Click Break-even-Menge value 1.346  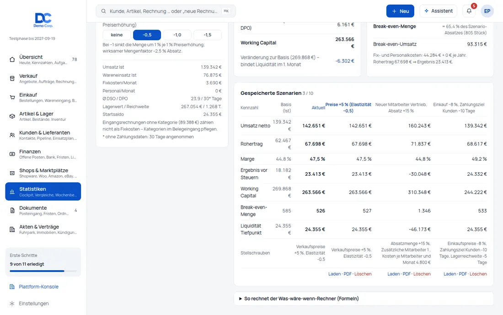(x=424, y=211)
